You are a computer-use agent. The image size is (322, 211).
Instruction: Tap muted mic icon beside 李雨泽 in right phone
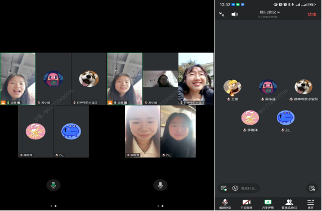[244, 130]
